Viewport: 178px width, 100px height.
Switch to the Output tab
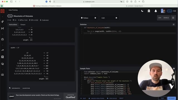pos(23,25)
